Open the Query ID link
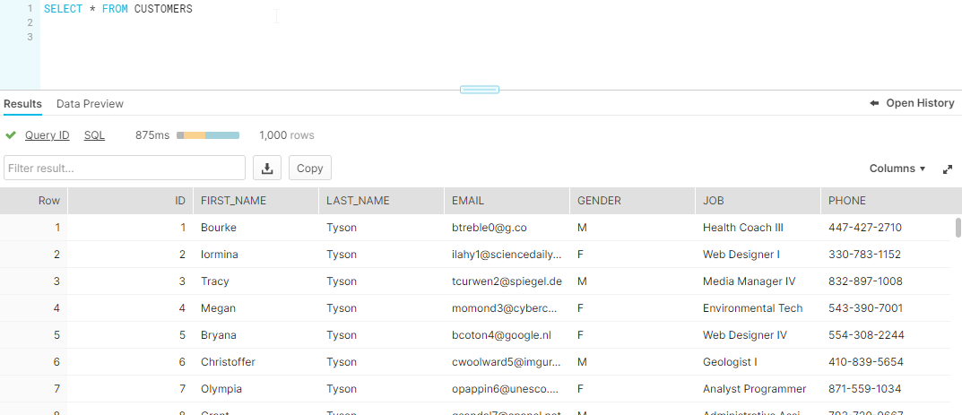 coord(47,135)
